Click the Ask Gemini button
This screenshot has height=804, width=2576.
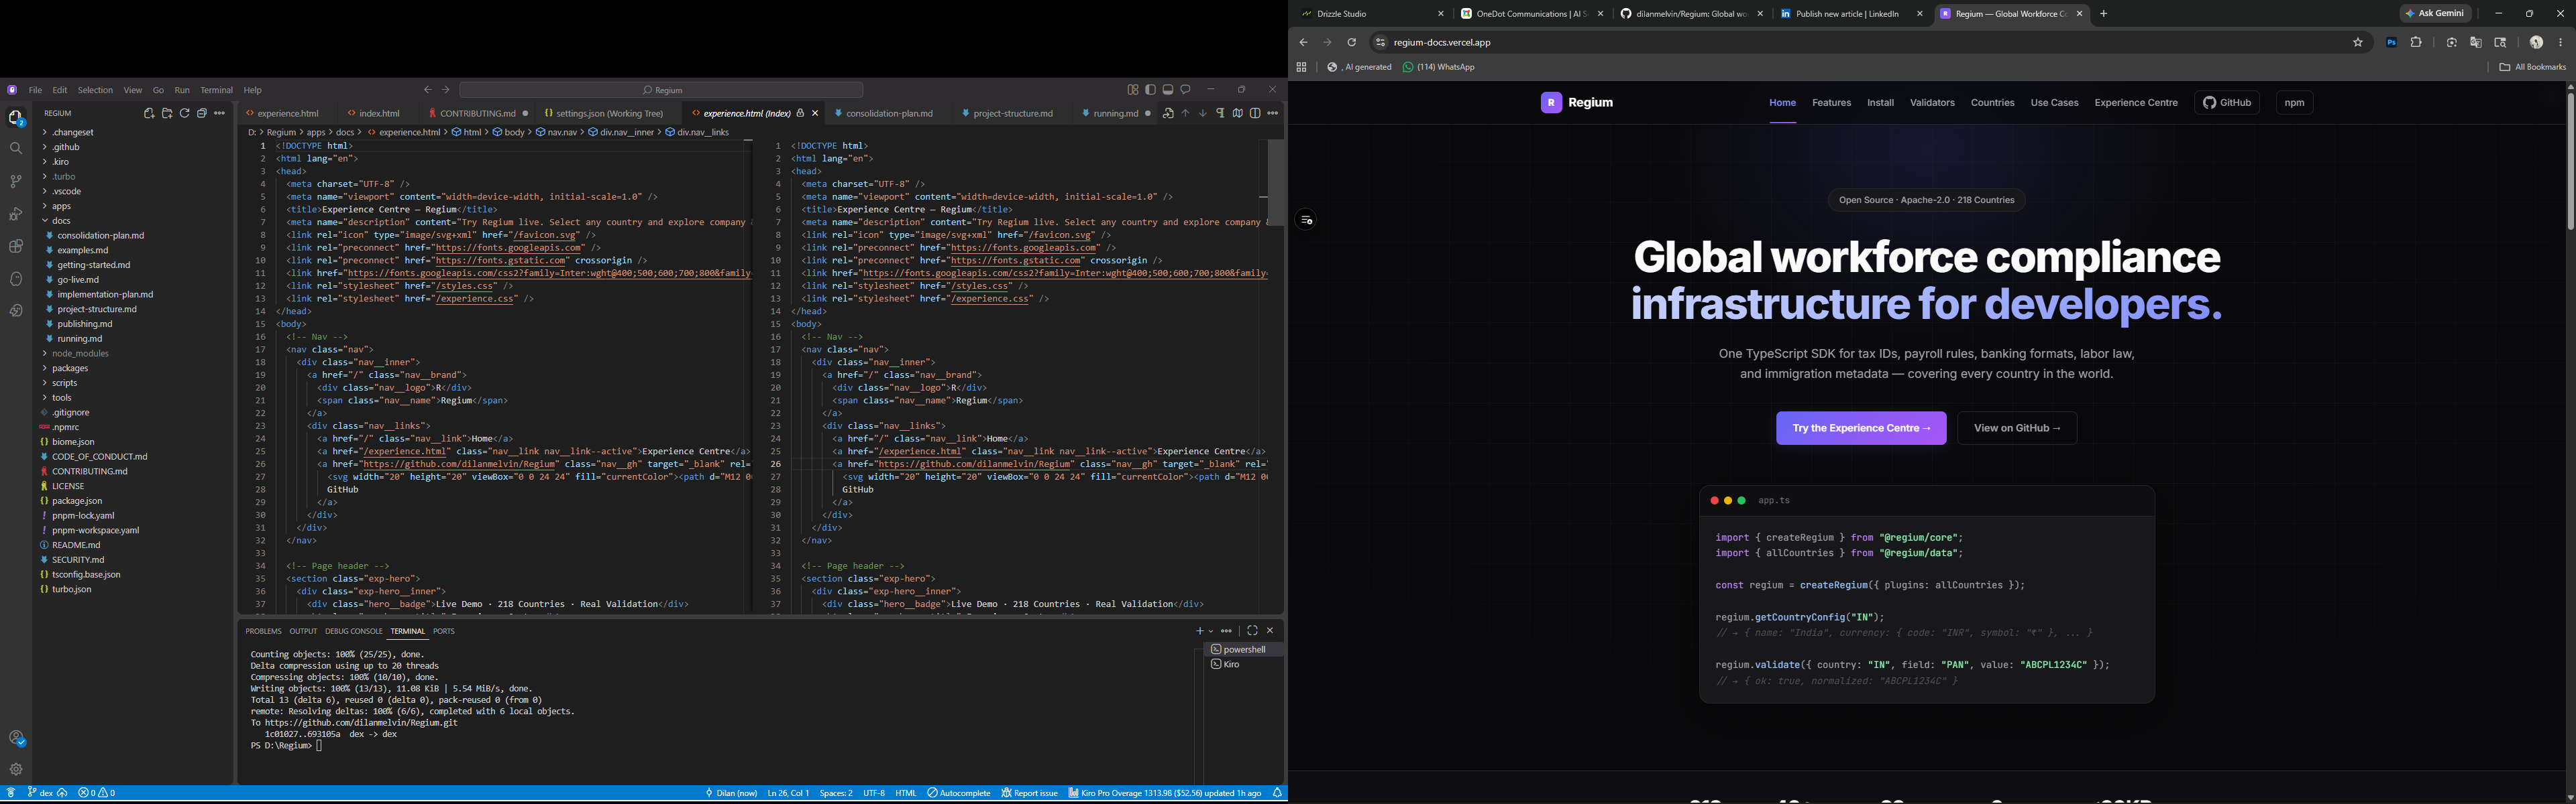click(x=2435, y=14)
